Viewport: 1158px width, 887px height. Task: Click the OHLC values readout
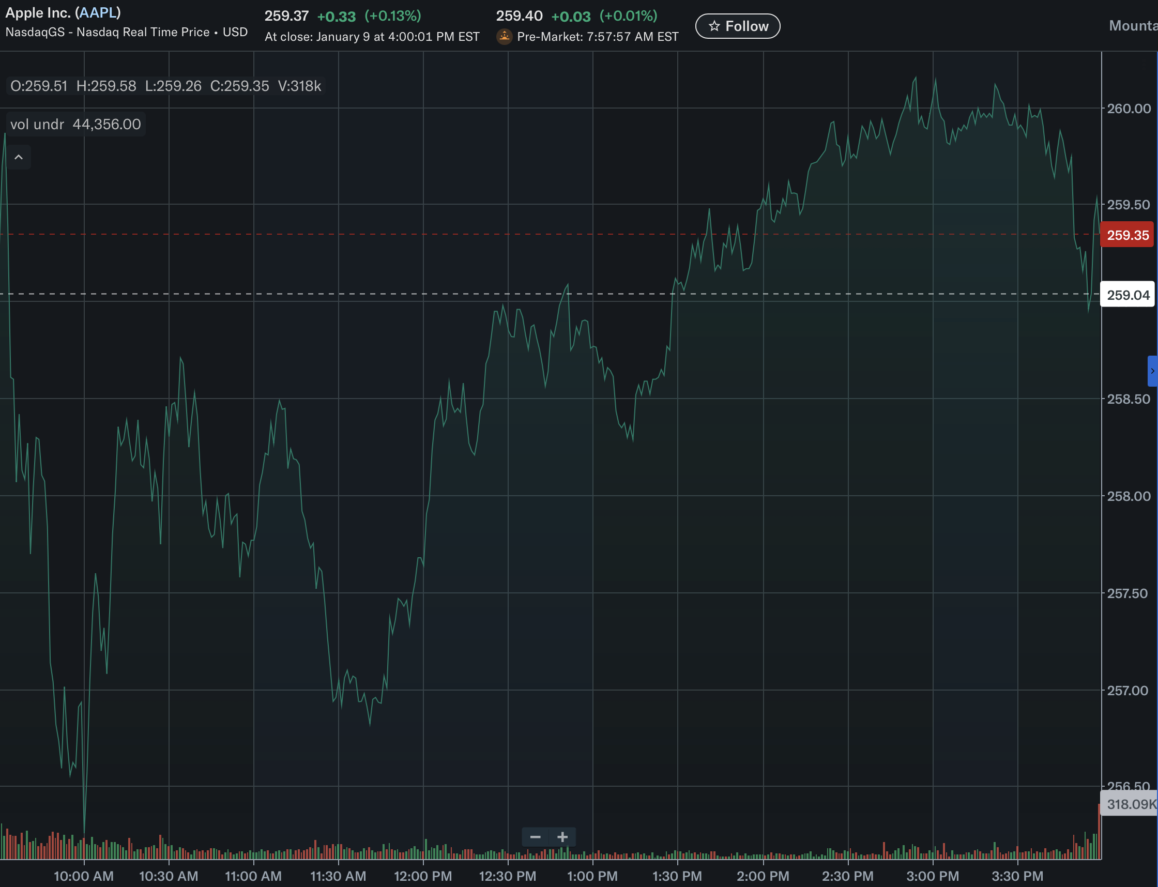[x=165, y=85]
